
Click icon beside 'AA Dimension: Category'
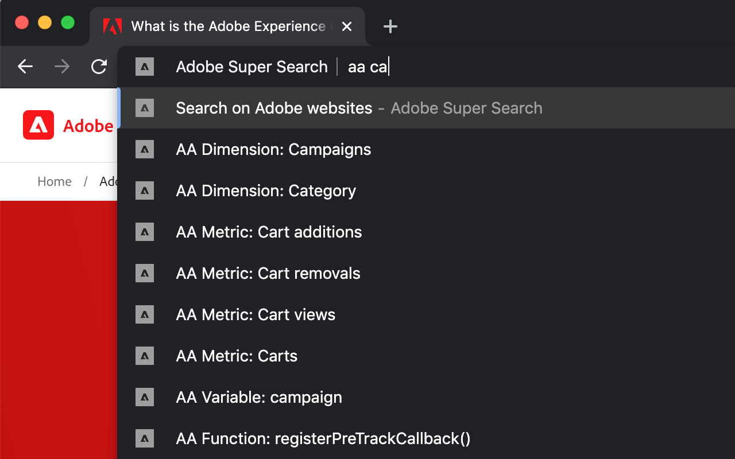[x=145, y=190]
